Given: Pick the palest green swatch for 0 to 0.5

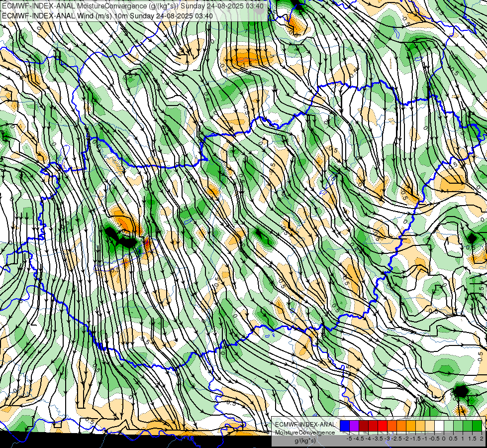Looking at the screenshot, I should point(449,426).
